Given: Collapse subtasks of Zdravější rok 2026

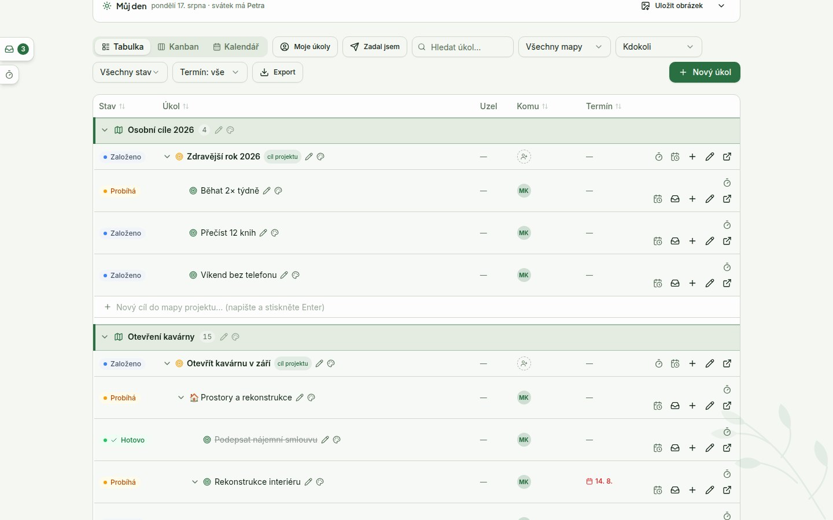Looking at the screenshot, I should (x=167, y=157).
